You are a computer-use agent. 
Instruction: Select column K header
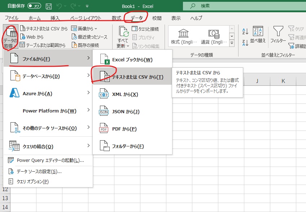coord(283,81)
